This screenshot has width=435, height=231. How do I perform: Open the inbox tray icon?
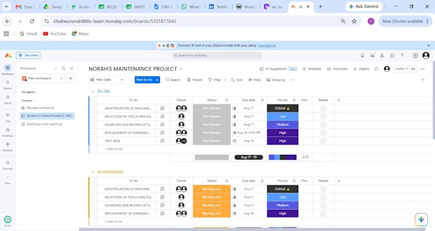click(x=372, y=56)
